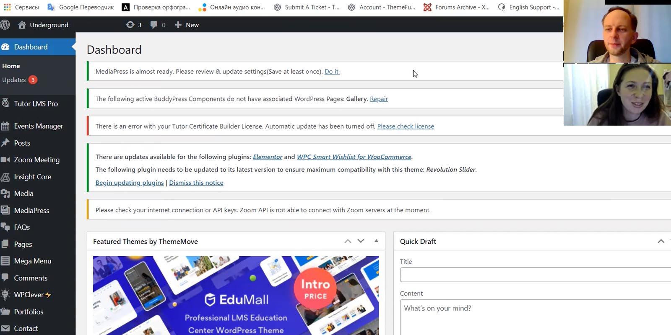
Task: Open the Dashboard menu item
Action: click(38, 47)
